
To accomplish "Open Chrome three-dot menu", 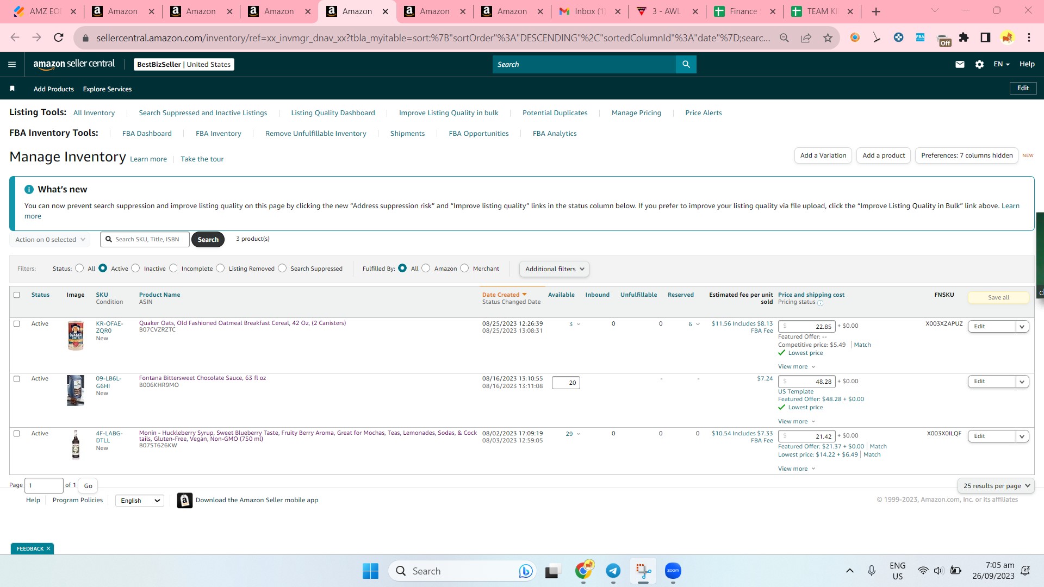I will [x=1029, y=38].
